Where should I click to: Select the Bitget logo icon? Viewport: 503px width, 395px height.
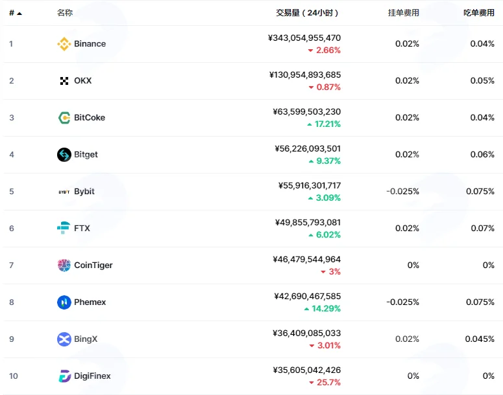(x=64, y=155)
